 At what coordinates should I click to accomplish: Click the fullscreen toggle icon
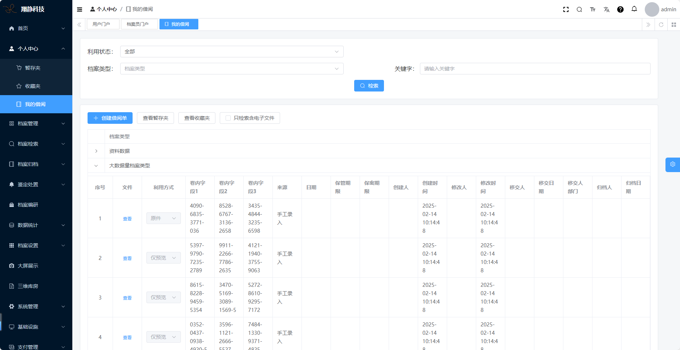tap(566, 9)
